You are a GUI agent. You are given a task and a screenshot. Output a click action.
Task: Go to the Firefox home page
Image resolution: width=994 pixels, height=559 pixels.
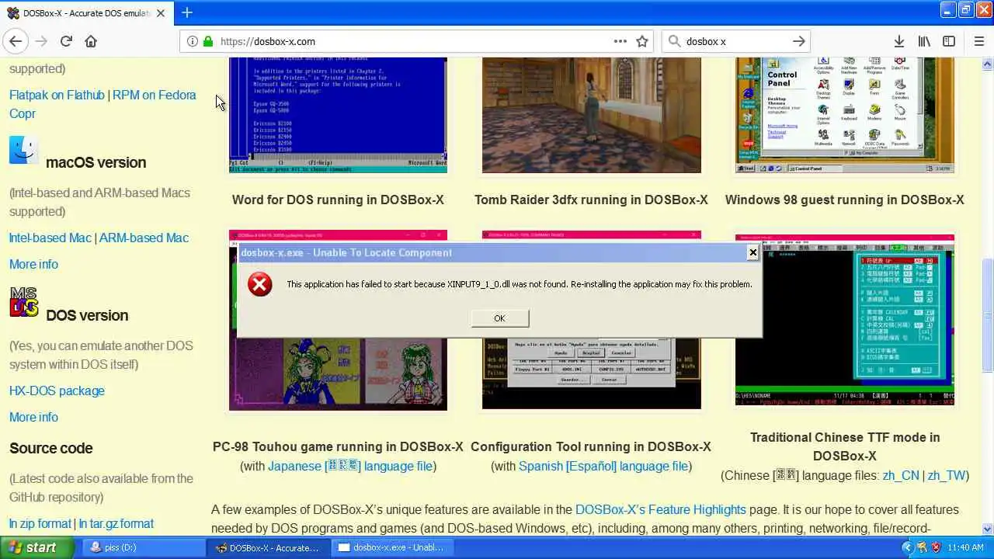click(91, 41)
